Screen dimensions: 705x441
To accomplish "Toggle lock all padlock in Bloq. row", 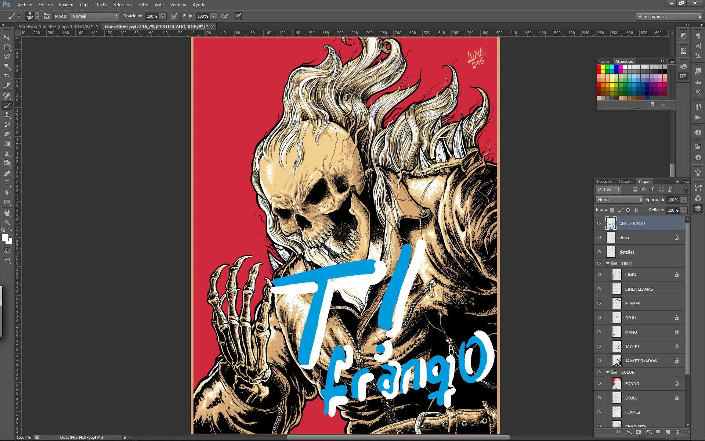I will coord(636,210).
